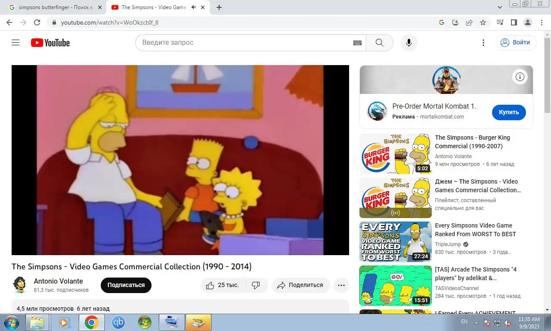Click the 4,5 млн просмотров description text
551x331 pixels.
(45, 309)
